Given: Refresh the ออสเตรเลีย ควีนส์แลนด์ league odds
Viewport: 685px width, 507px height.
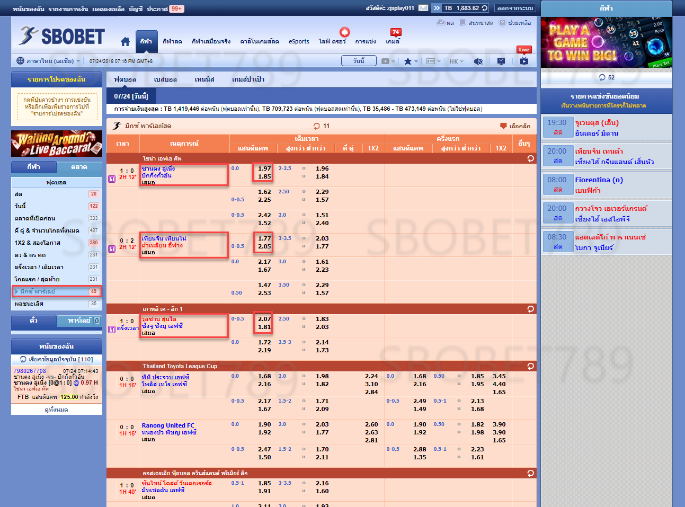Looking at the screenshot, I should click(x=530, y=473).
